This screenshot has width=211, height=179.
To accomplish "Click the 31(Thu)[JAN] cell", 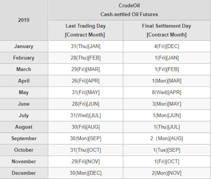I will (86, 46).
